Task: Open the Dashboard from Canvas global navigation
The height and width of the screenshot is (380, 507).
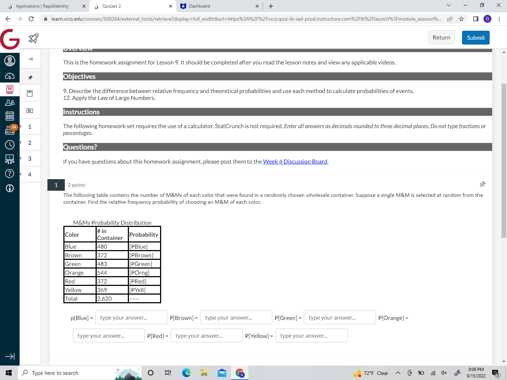Action: [x=9, y=76]
